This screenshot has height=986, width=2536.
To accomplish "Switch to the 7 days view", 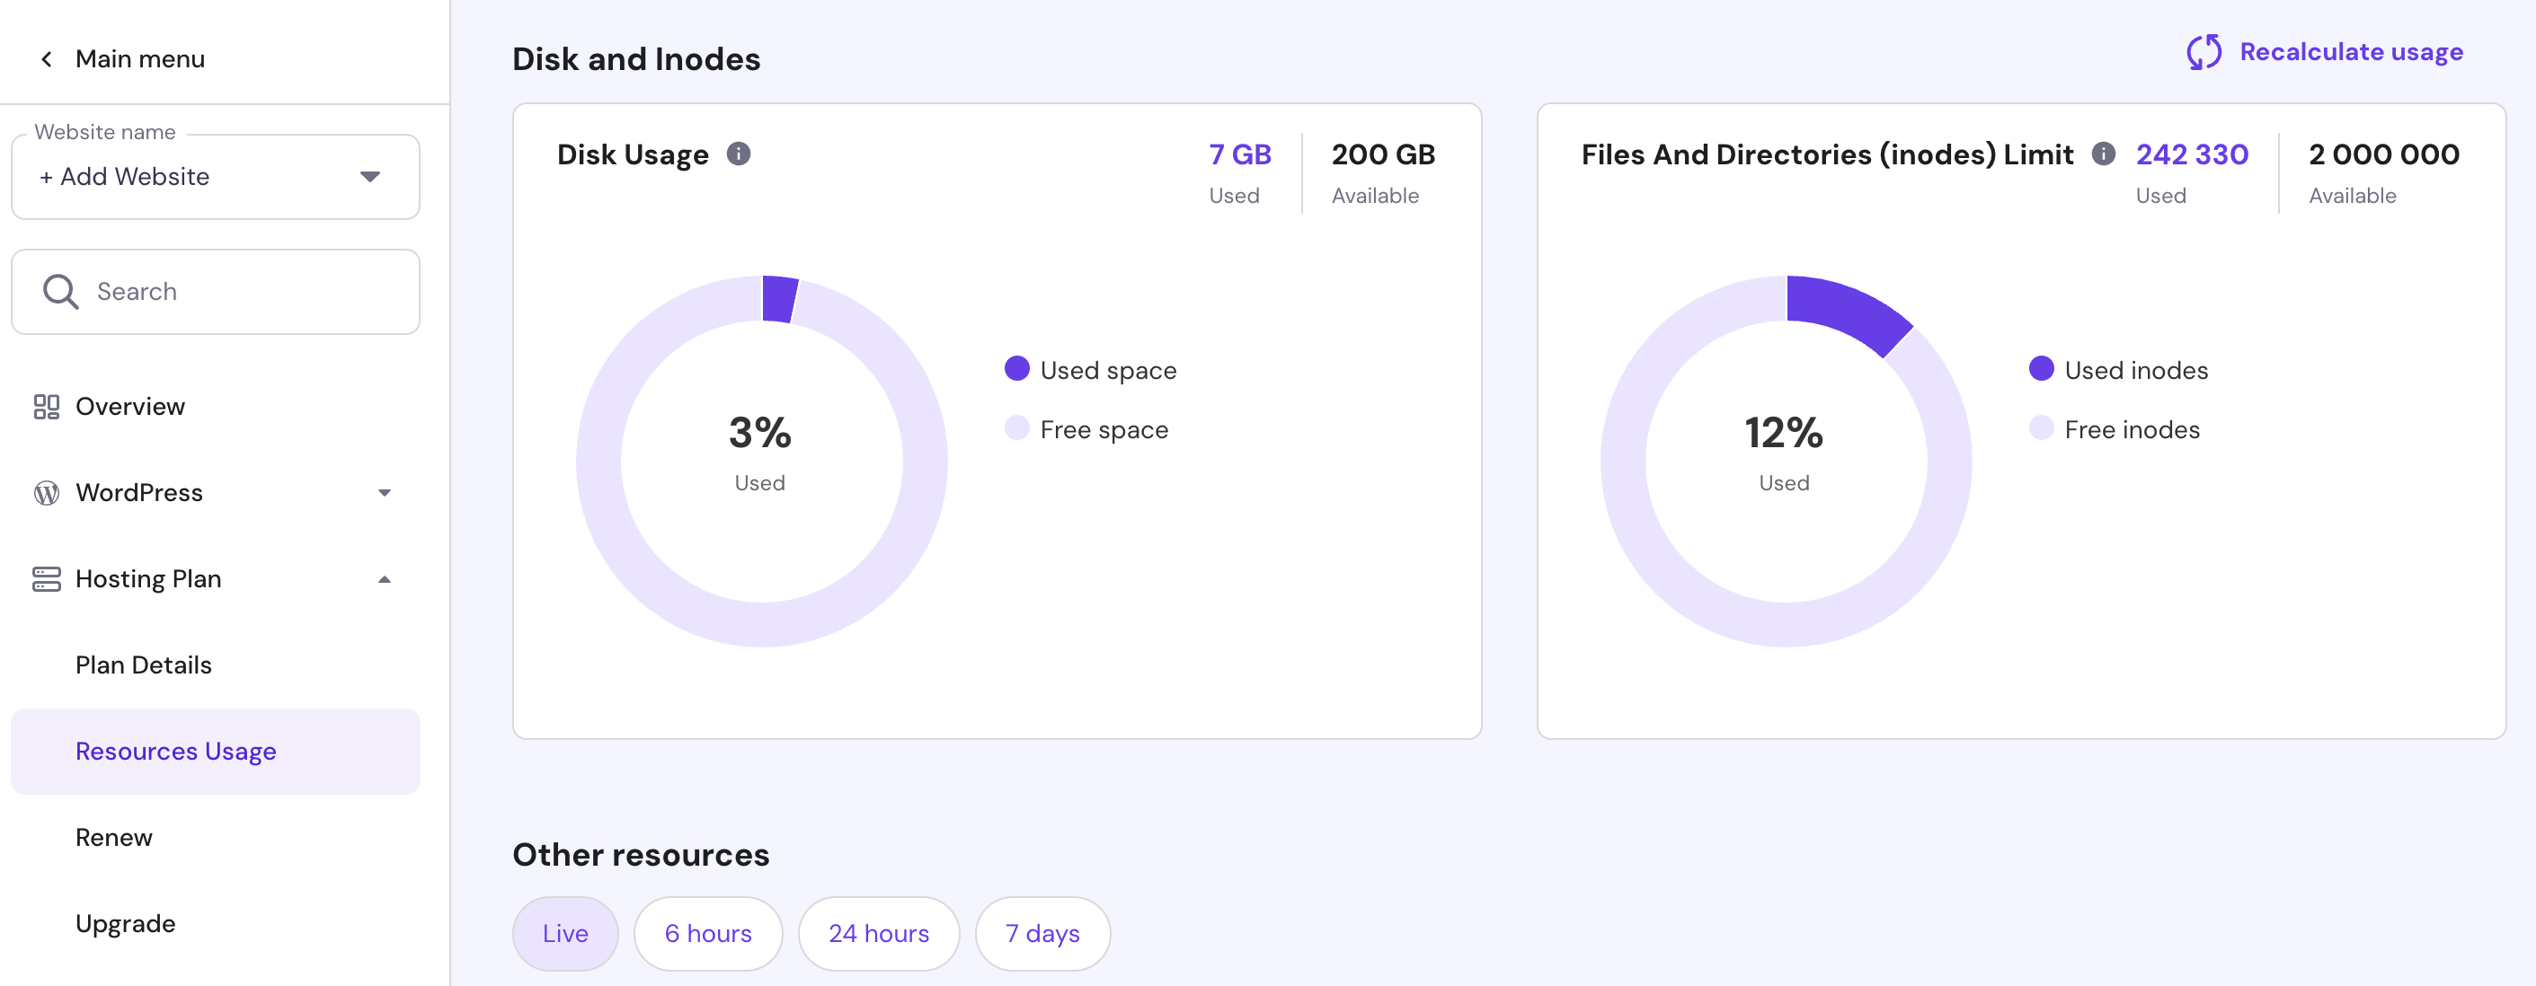I will [1042, 933].
